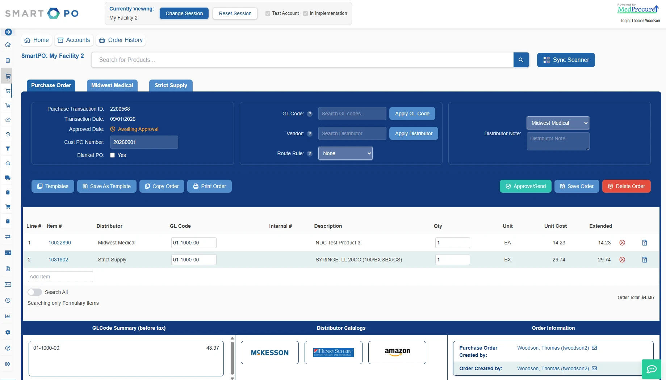Click the transfer arrows sidebar icon
Viewport: 666px width, 380px height.
(8, 237)
